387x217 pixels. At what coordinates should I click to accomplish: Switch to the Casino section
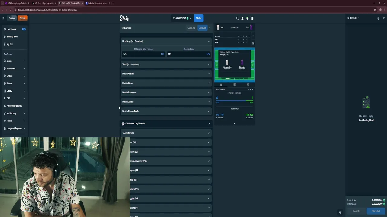(11, 18)
